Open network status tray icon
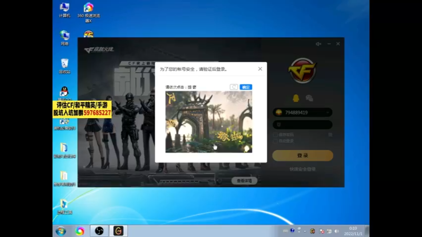Viewport: 422px width, 237px height. [x=329, y=231]
